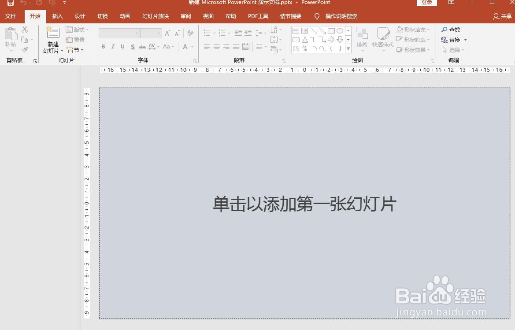Expand the font size dropdown
This screenshot has width=515, height=330.
tap(158, 33)
